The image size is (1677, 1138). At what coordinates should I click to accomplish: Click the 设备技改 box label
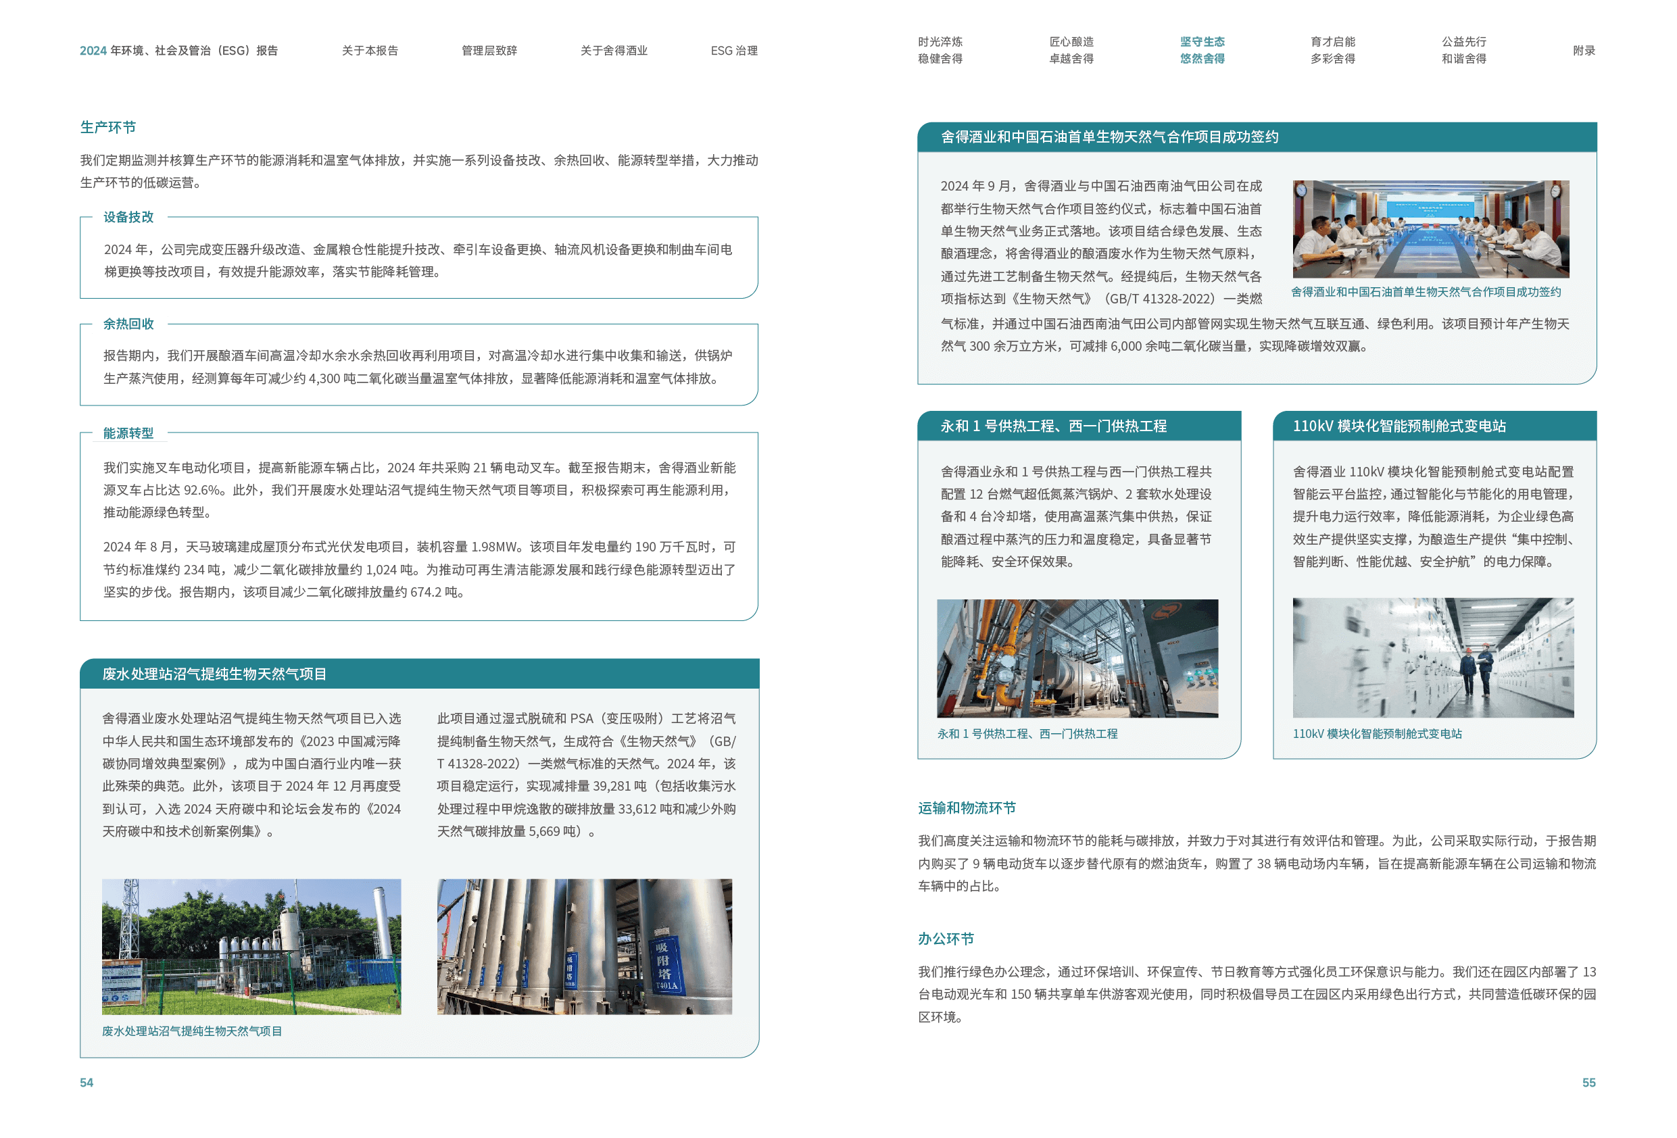[129, 217]
